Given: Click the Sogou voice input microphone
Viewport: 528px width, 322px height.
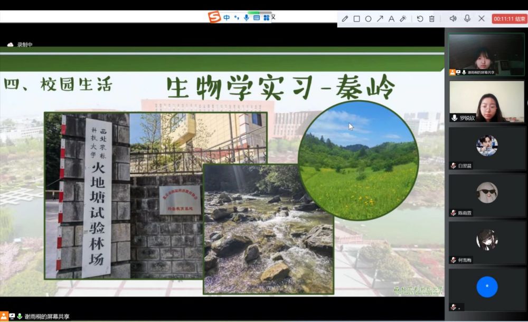Looking at the screenshot, I should coord(246,17).
